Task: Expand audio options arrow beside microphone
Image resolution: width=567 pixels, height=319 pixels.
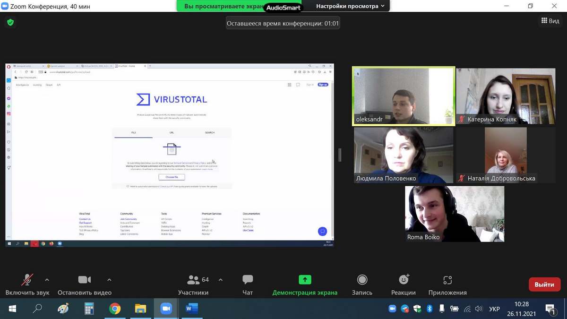Action: point(47,280)
